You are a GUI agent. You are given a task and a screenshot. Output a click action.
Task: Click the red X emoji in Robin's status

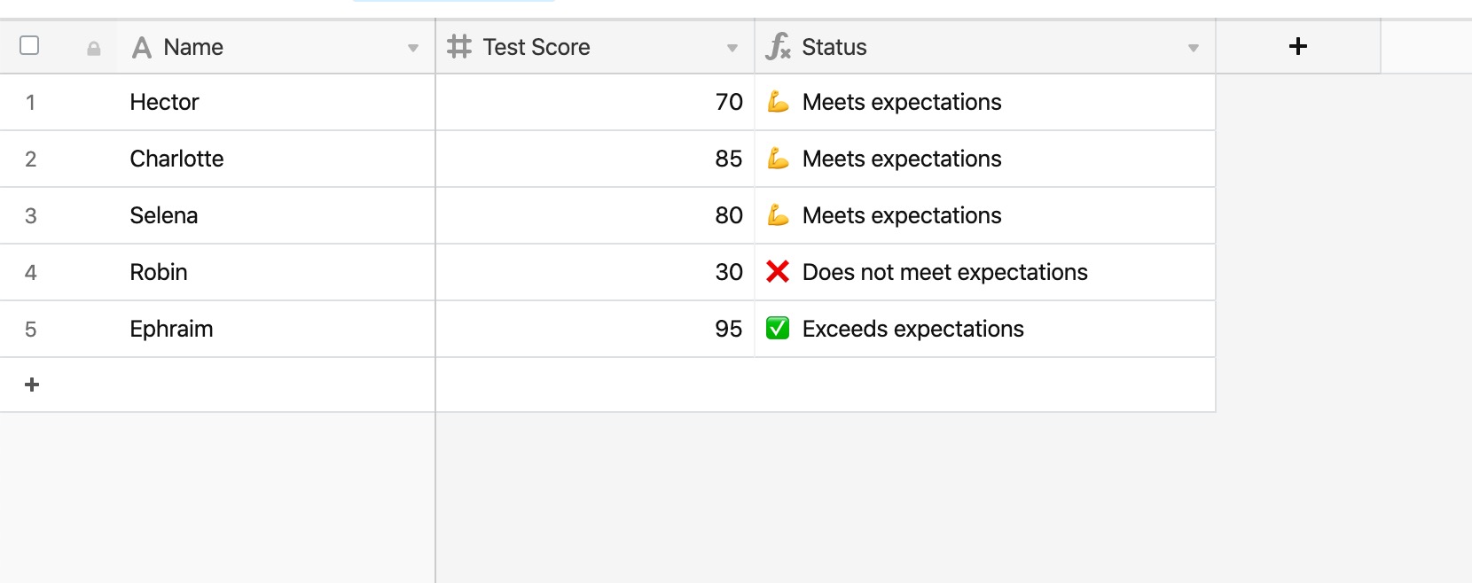778,271
